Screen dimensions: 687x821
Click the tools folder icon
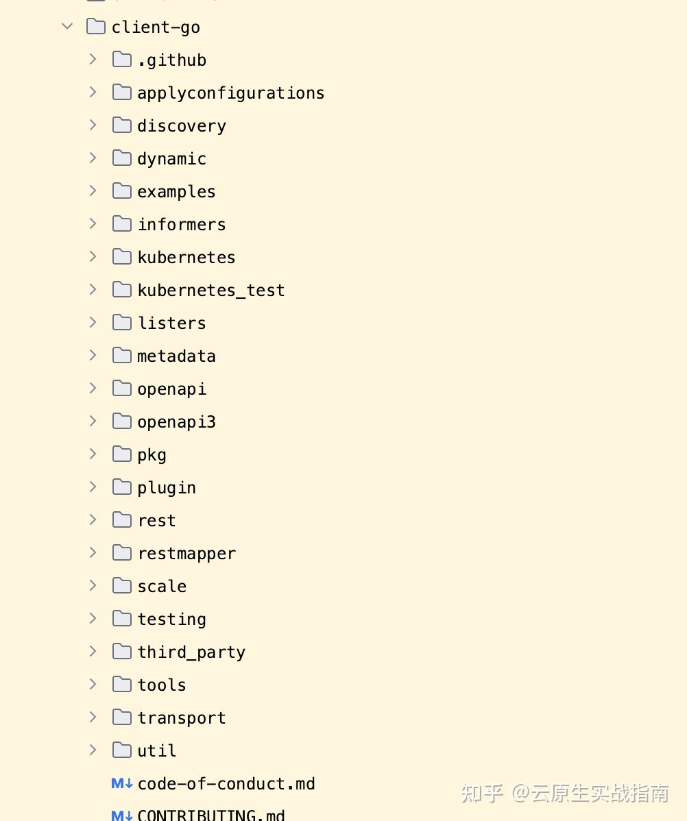point(121,684)
